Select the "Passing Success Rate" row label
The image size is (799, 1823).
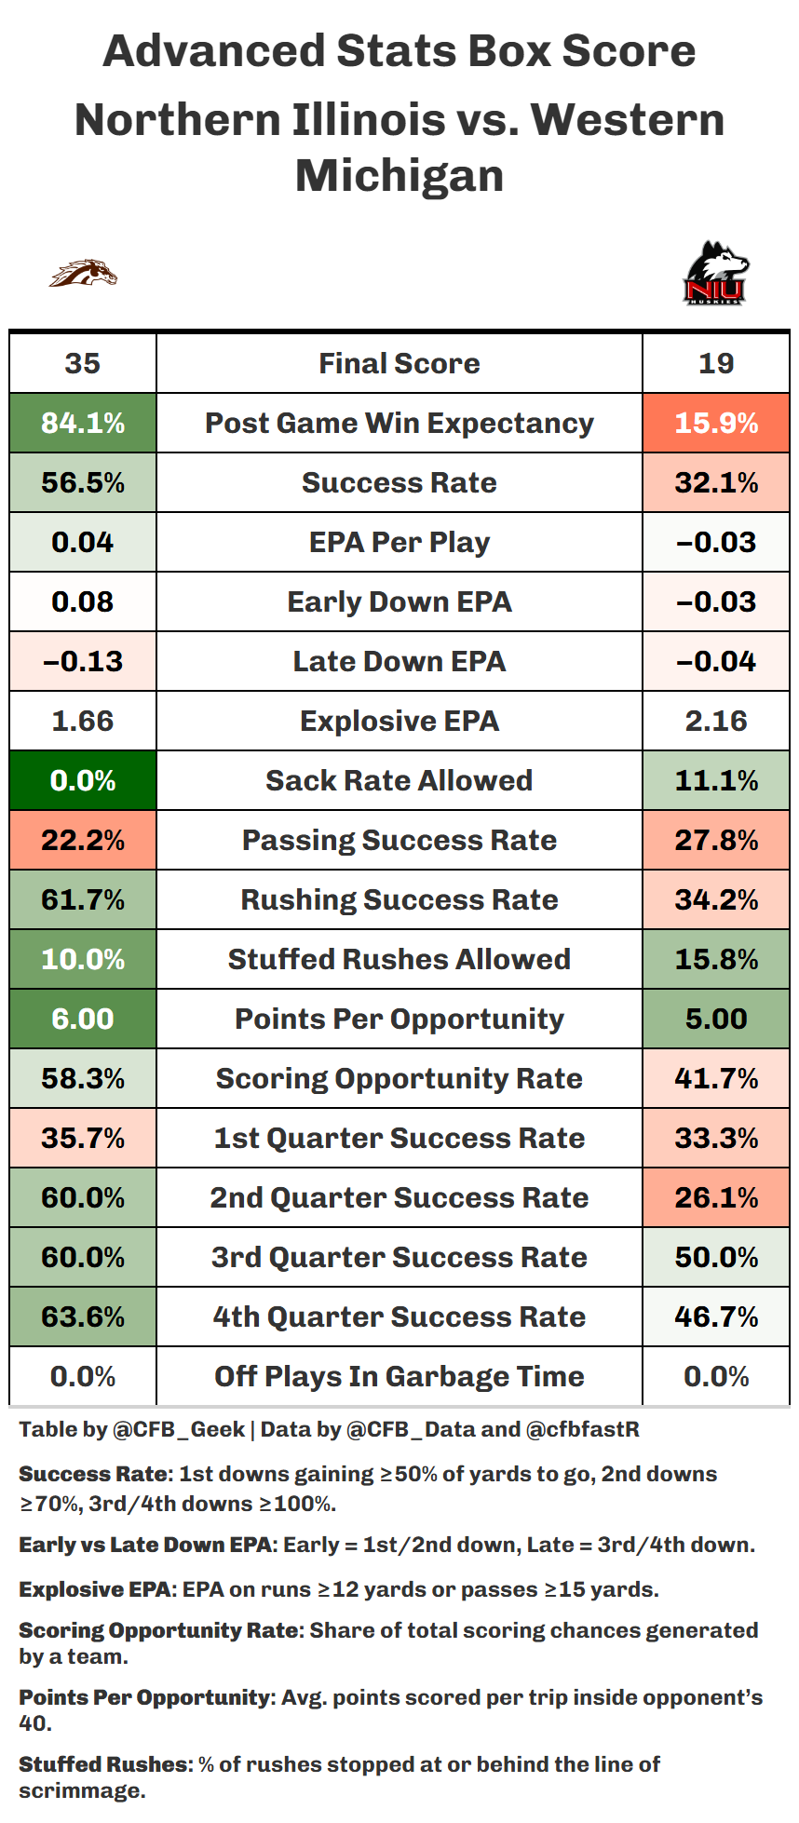point(399,840)
